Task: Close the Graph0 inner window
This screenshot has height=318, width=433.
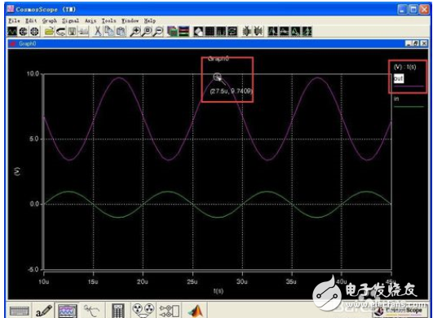Action: [x=424, y=43]
